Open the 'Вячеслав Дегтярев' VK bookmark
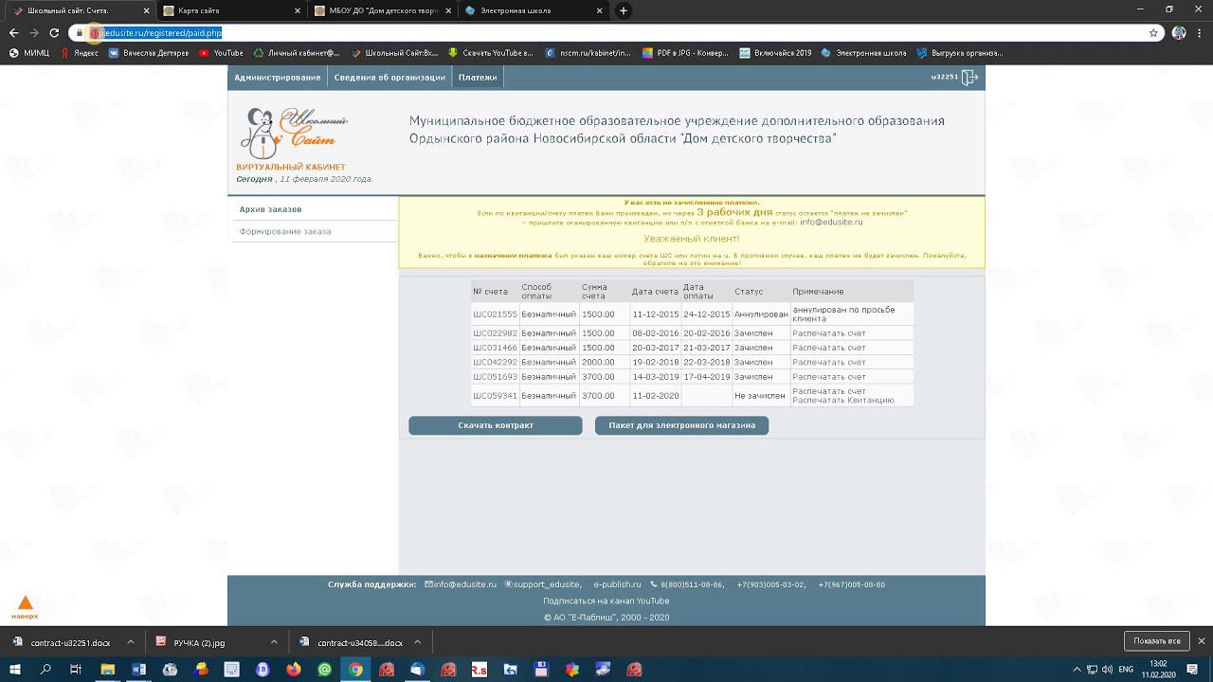This screenshot has height=682, width=1213. 148,53
